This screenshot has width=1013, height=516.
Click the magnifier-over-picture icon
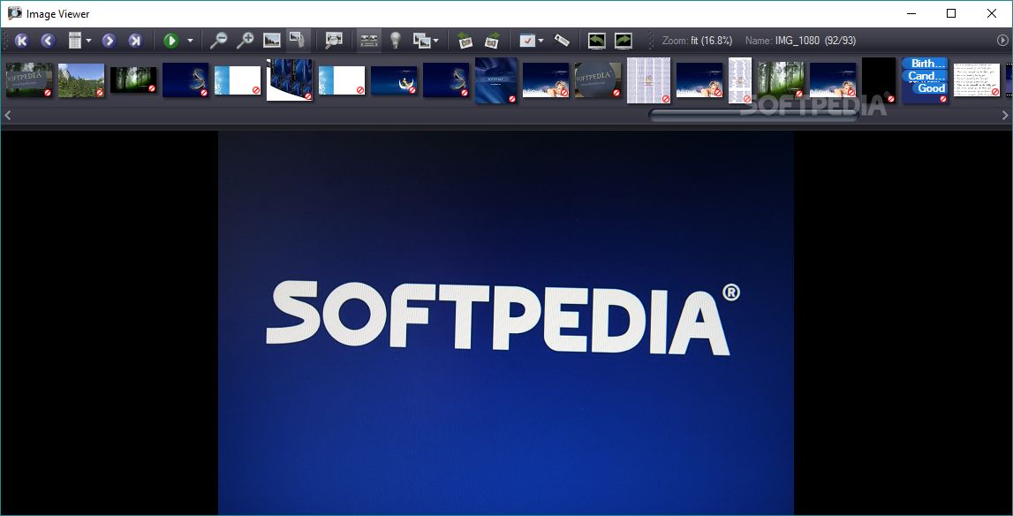click(333, 41)
